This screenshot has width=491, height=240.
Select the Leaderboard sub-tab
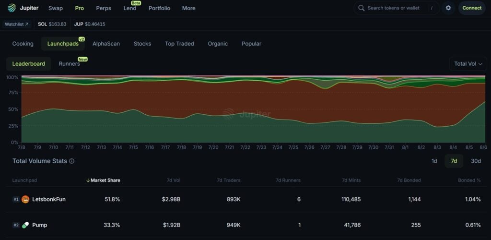(x=28, y=64)
